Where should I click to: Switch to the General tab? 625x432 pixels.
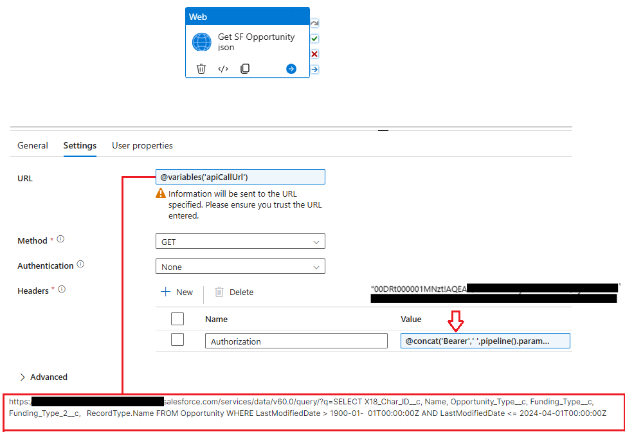[33, 146]
